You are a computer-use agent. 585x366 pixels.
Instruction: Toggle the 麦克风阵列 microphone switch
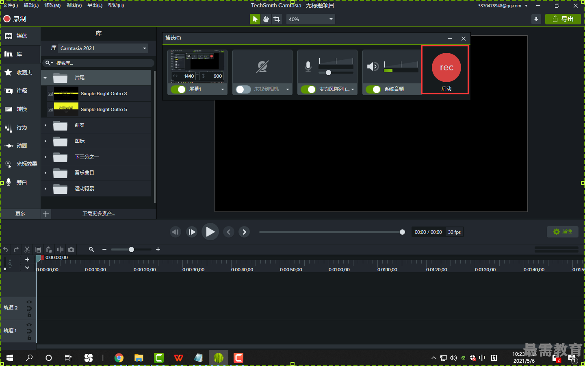click(x=308, y=89)
